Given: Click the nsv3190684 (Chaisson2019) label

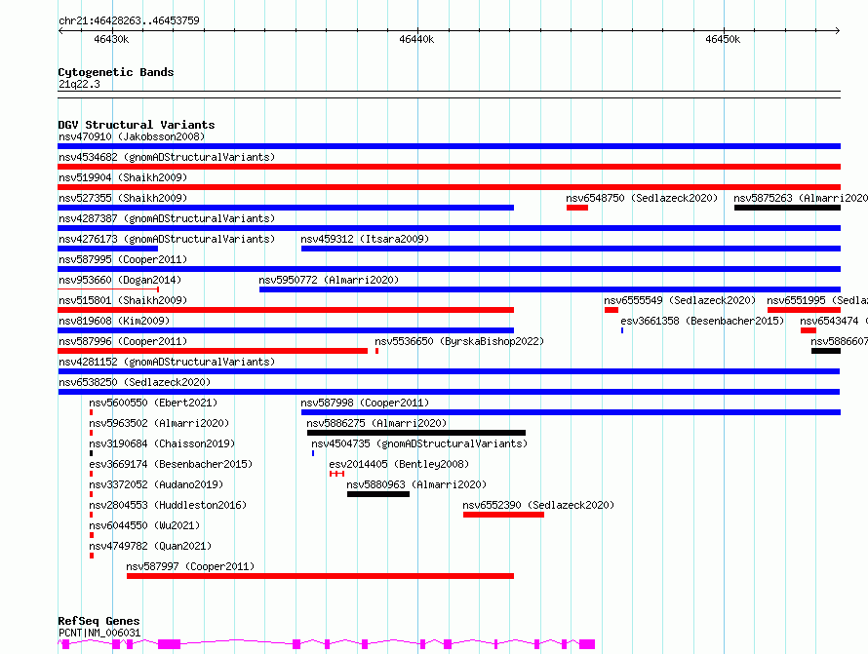Looking at the screenshot, I should 162,443.
